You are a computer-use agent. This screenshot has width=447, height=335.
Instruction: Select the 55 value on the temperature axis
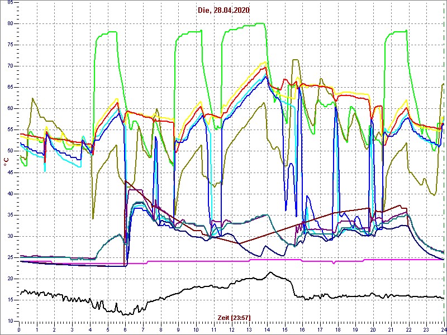pos(9,130)
